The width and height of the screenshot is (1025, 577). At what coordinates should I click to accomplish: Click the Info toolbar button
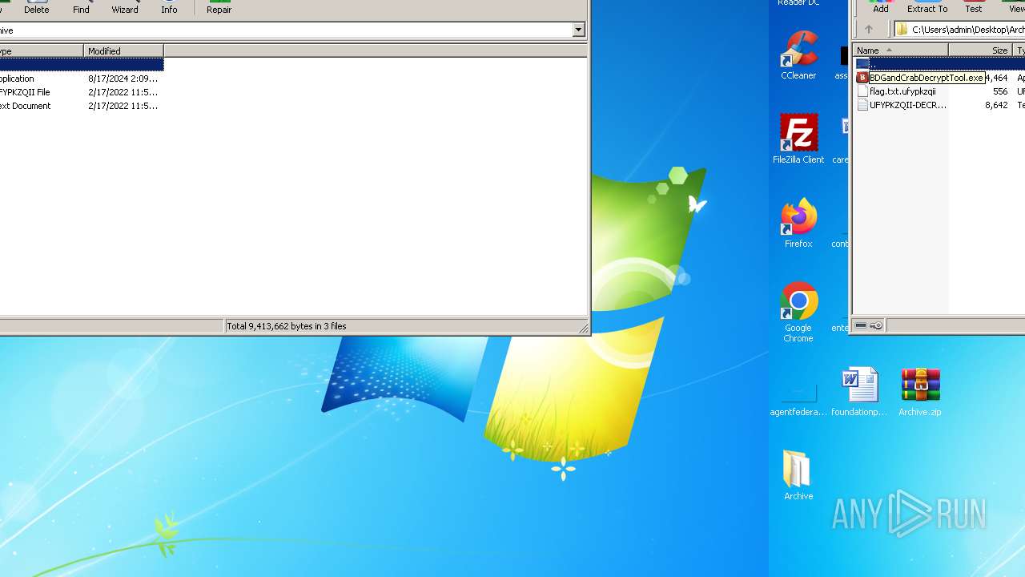coord(169,8)
